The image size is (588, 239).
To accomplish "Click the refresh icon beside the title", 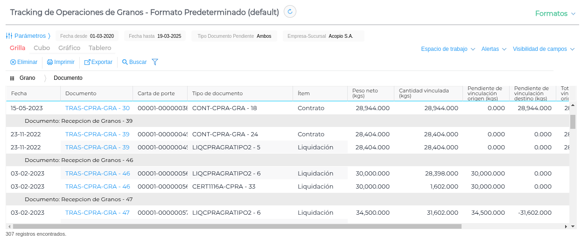I will pos(290,12).
